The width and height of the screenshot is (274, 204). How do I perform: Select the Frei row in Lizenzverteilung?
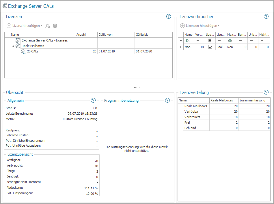coord(227,122)
